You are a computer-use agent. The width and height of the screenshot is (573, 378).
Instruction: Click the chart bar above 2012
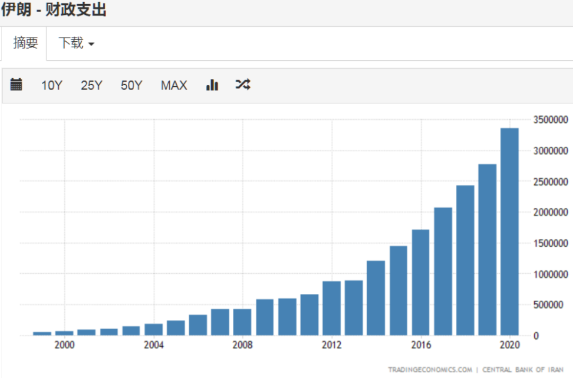click(332, 308)
